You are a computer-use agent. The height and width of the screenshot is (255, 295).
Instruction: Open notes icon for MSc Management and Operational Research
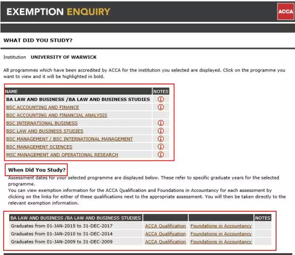[161, 154]
